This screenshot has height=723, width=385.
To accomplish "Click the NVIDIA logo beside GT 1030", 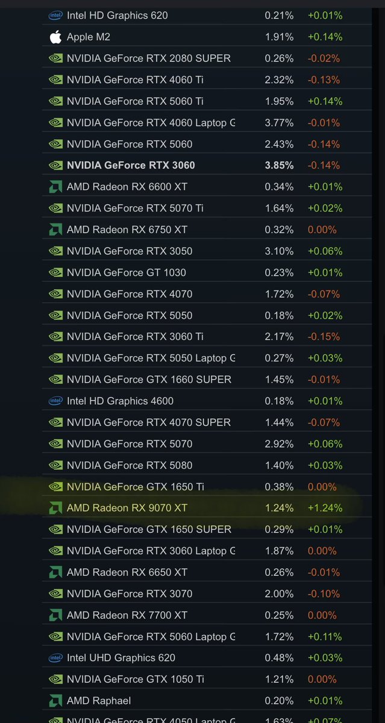I will click(x=55, y=273).
